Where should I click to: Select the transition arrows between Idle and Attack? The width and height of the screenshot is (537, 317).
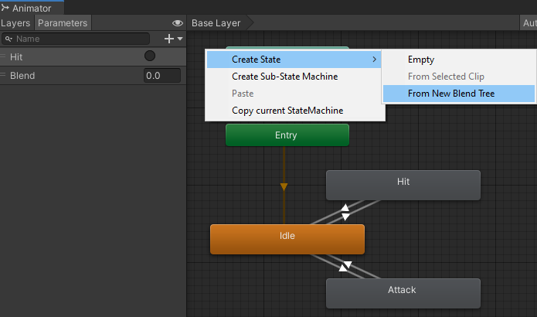[345, 266]
